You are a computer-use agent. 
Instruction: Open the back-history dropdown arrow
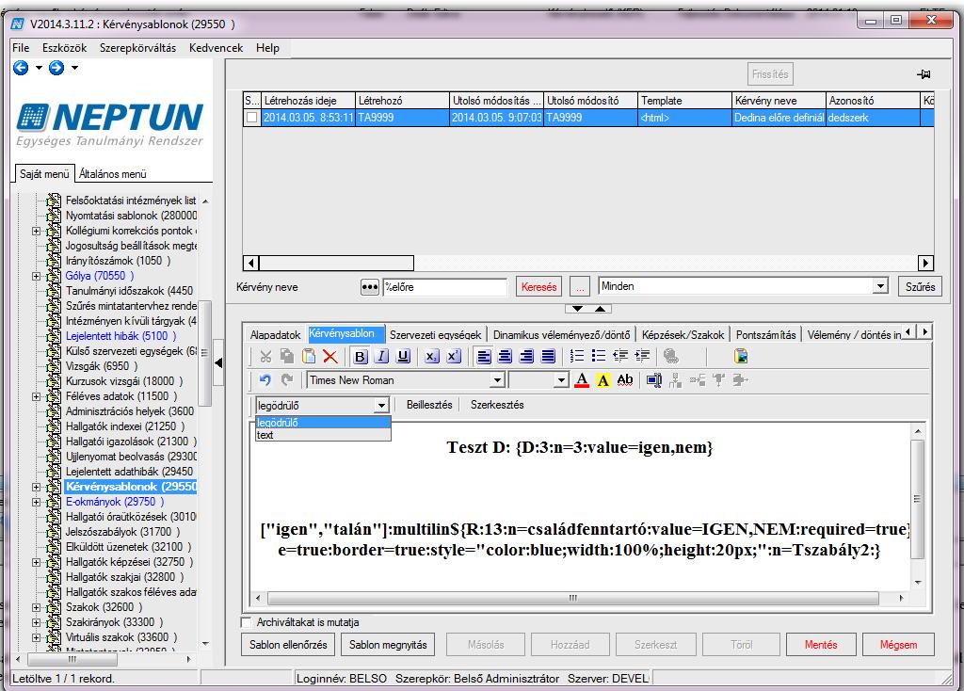pos(39,68)
